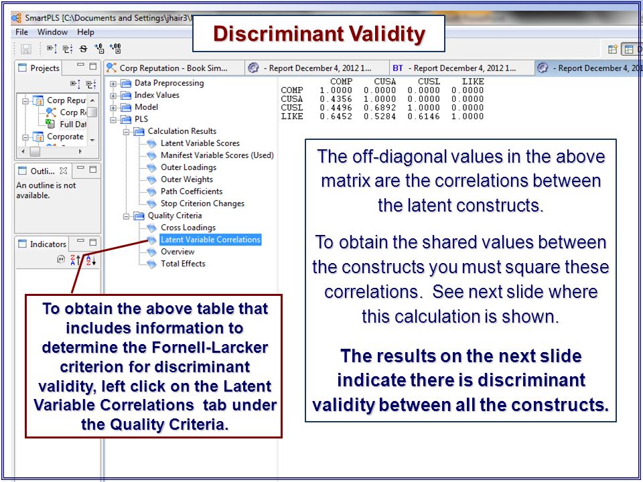Click the 0.6452 correlation value

[x=336, y=116]
